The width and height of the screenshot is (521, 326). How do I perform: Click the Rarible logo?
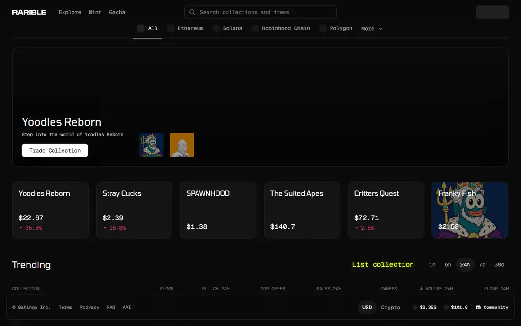click(29, 12)
